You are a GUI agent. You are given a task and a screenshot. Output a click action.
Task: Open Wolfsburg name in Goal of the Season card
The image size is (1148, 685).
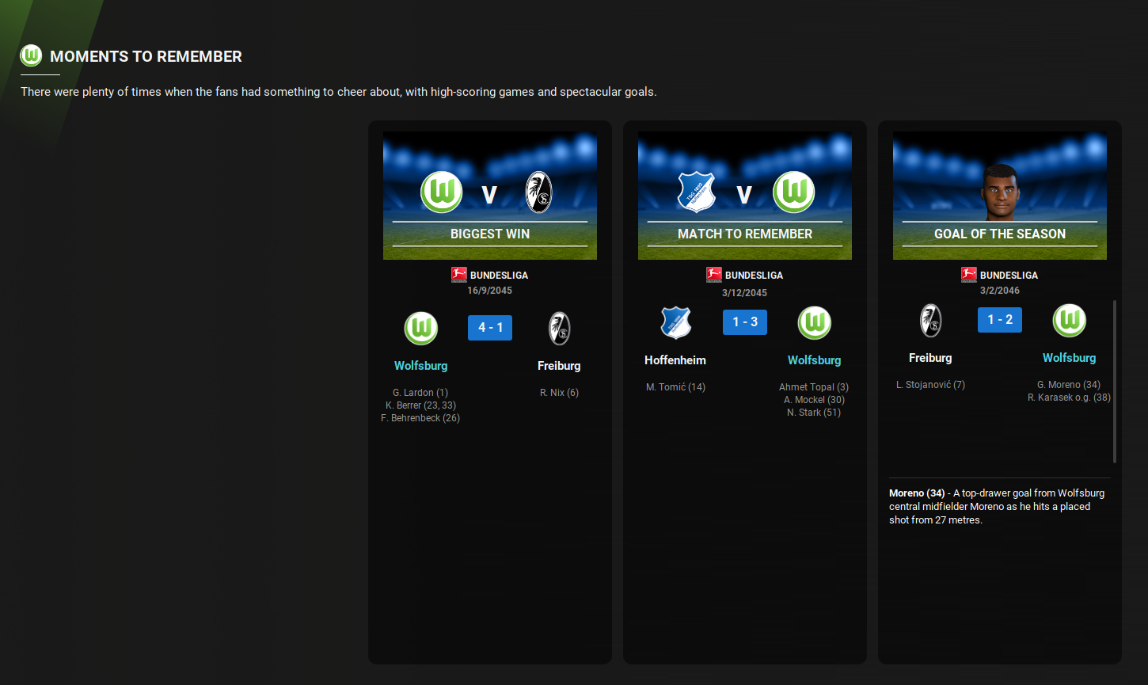[x=1069, y=358]
